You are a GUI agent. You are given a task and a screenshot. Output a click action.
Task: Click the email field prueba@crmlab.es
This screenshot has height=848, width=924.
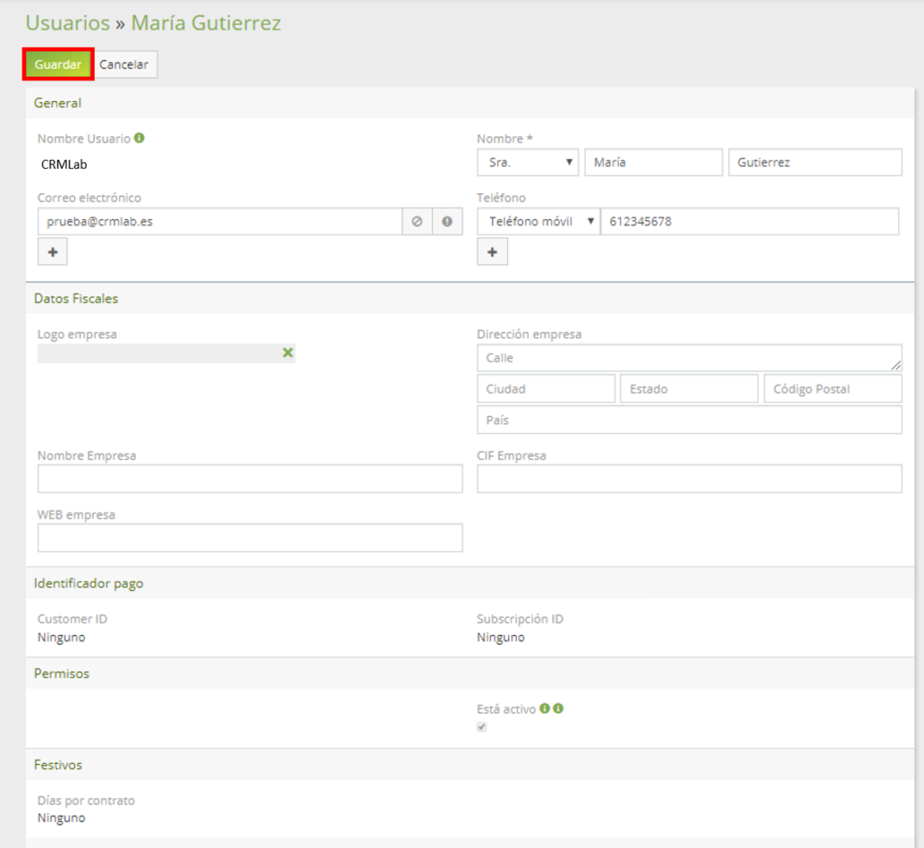click(220, 222)
